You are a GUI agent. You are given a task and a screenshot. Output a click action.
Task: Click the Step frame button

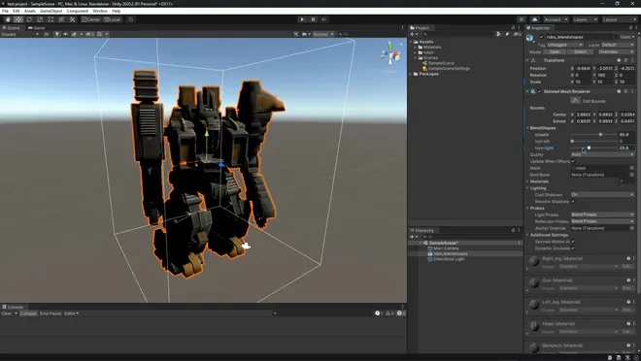point(323,19)
